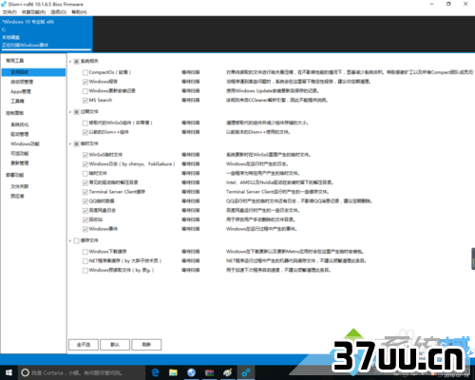
Task: Open the Windows Start menu
Action: click(x=9, y=372)
